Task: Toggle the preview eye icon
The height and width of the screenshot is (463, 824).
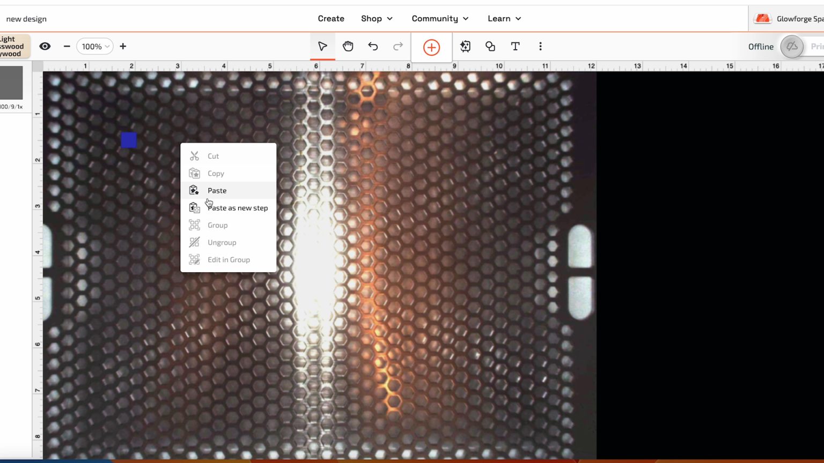Action: pyautogui.click(x=45, y=47)
